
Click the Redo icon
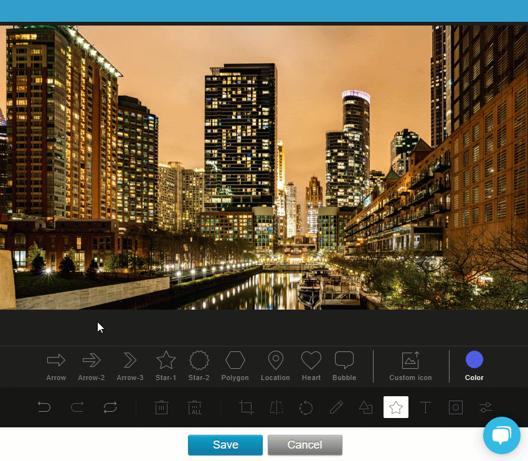(x=77, y=407)
